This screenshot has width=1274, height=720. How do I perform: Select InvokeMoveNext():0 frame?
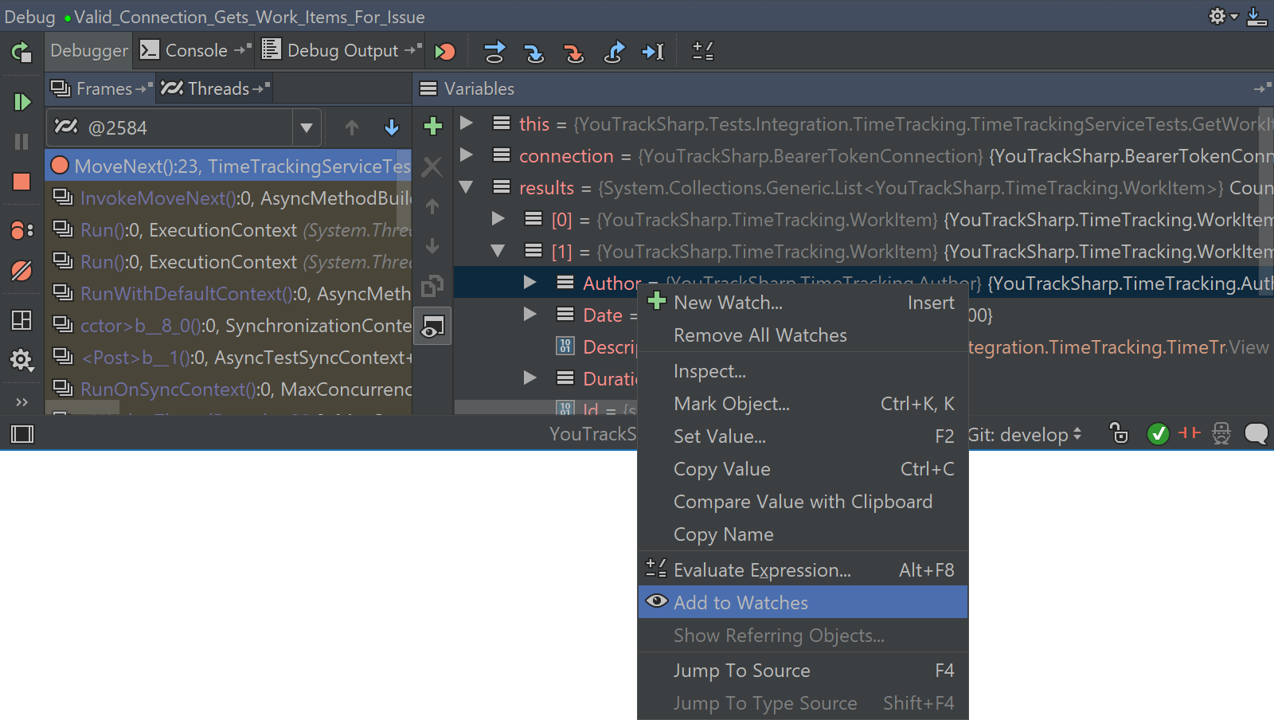pyautogui.click(x=229, y=198)
